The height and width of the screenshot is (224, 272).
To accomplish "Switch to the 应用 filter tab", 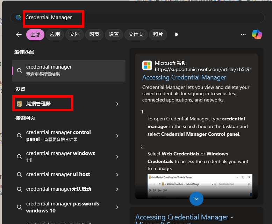I will pyautogui.click(x=55, y=34).
